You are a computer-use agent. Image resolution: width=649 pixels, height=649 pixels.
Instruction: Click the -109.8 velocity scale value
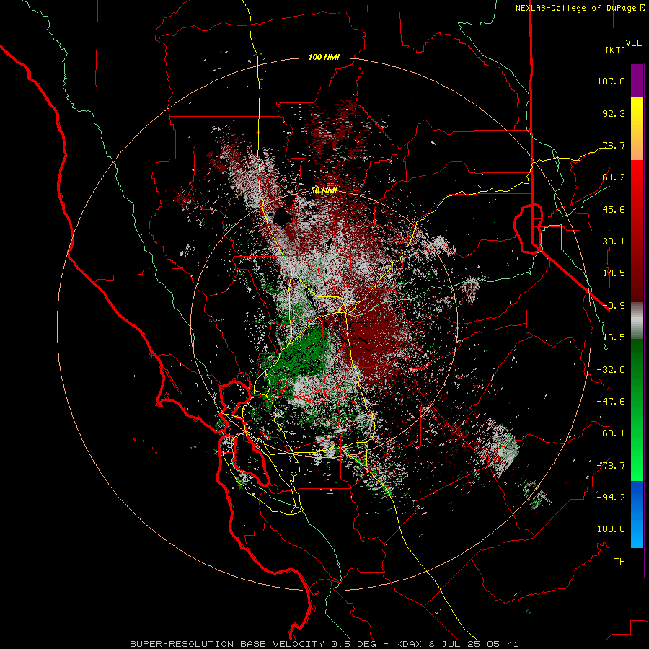(x=608, y=529)
